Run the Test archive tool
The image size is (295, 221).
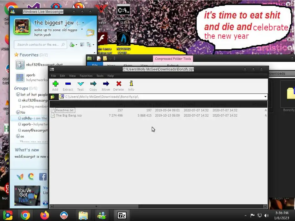pyautogui.click(x=80, y=86)
